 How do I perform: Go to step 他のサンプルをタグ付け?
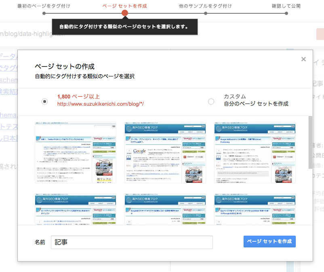coord(205,6)
